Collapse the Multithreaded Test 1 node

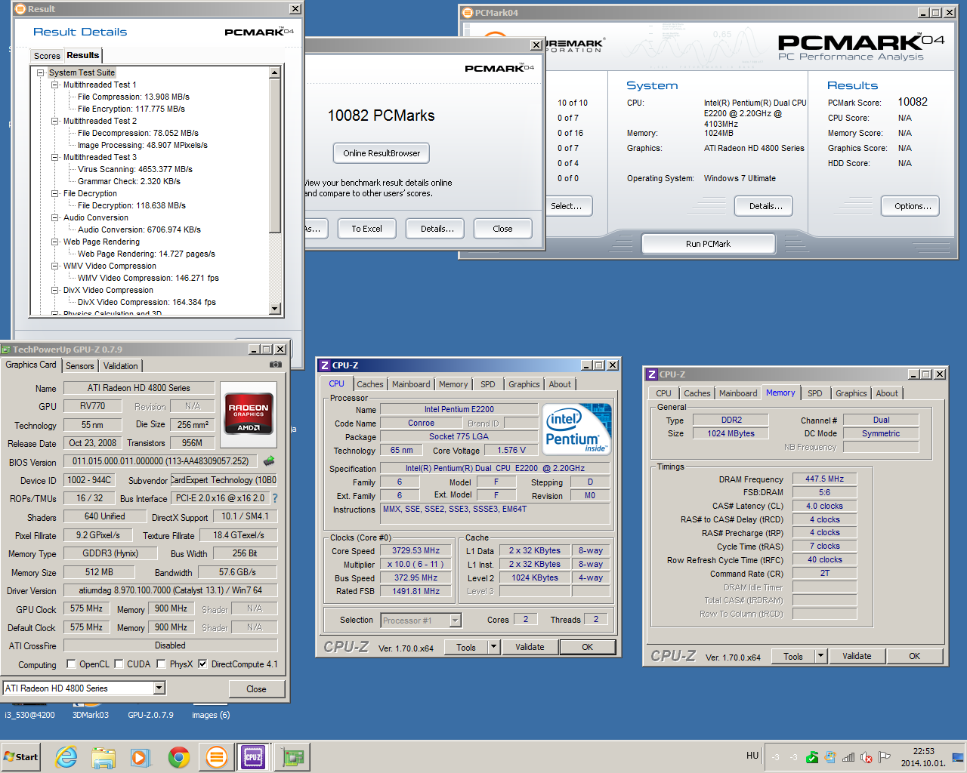[x=54, y=85]
